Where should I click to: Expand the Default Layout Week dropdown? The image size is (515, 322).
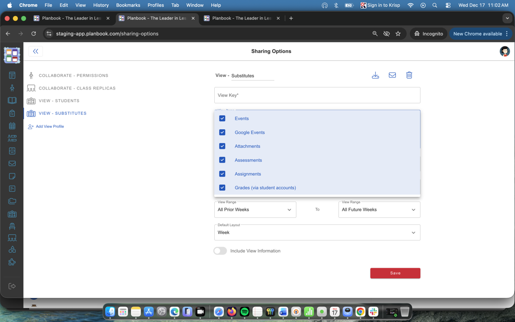tap(317, 232)
